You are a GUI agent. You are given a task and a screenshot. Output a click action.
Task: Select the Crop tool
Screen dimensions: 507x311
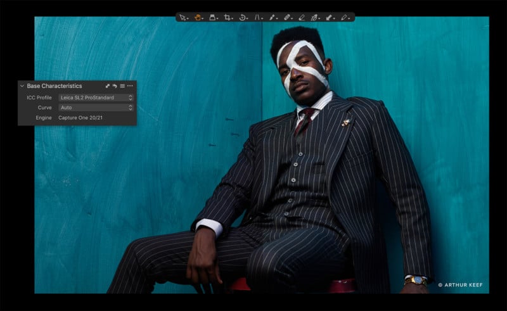[x=228, y=17]
